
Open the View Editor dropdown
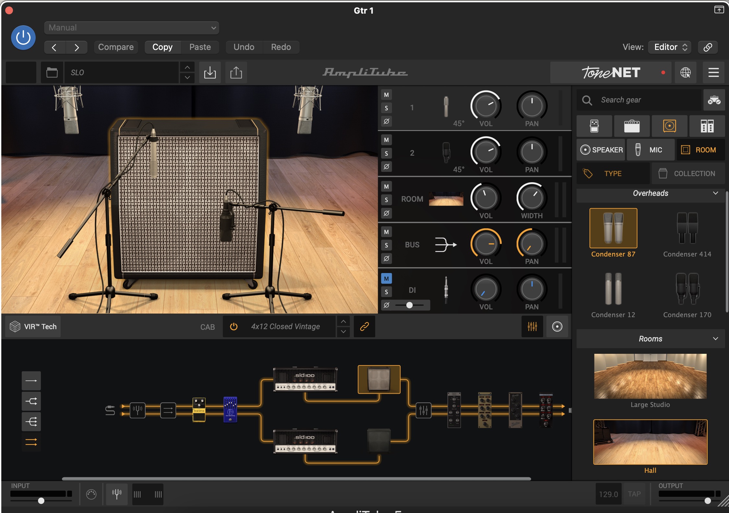(x=670, y=47)
